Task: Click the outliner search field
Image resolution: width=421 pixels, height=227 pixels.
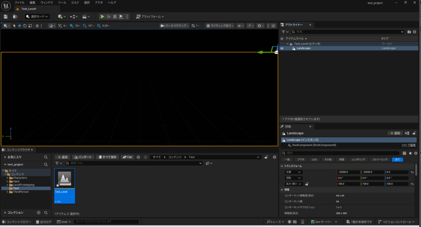Action: (348, 32)
